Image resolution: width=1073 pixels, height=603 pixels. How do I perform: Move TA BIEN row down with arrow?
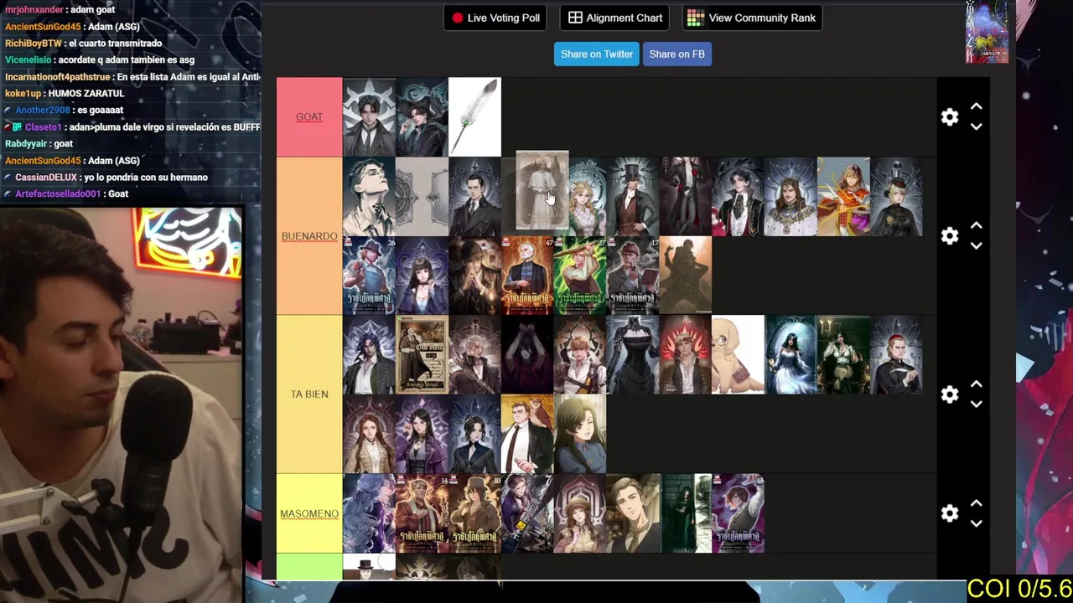[976, 405]
